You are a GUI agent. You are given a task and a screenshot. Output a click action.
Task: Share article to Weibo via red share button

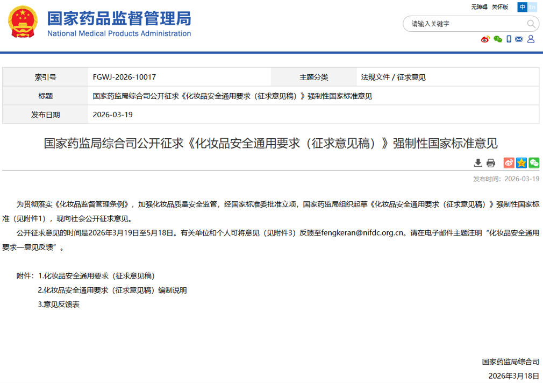[x=509, y=163]
